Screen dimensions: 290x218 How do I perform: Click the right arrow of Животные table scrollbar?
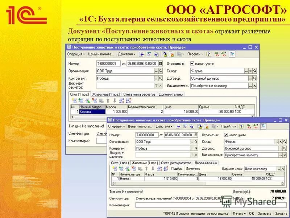coord(283,183)
